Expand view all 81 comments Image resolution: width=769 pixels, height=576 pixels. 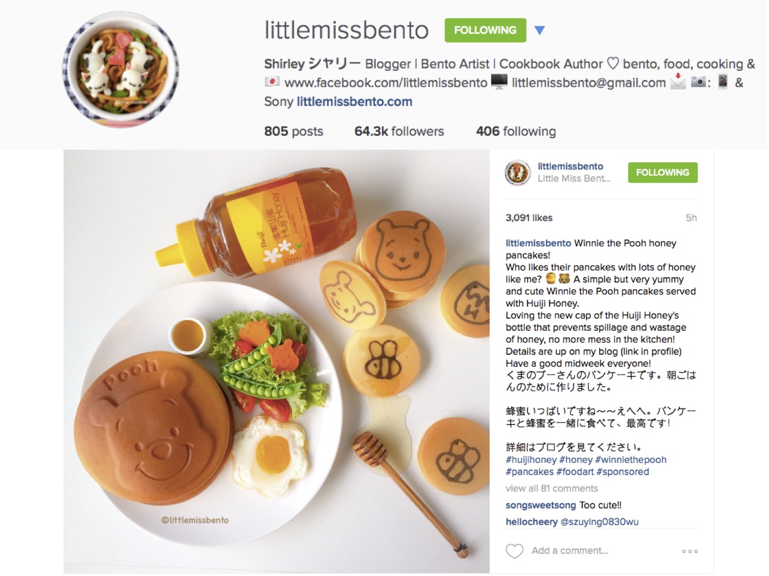pos(552,488)
